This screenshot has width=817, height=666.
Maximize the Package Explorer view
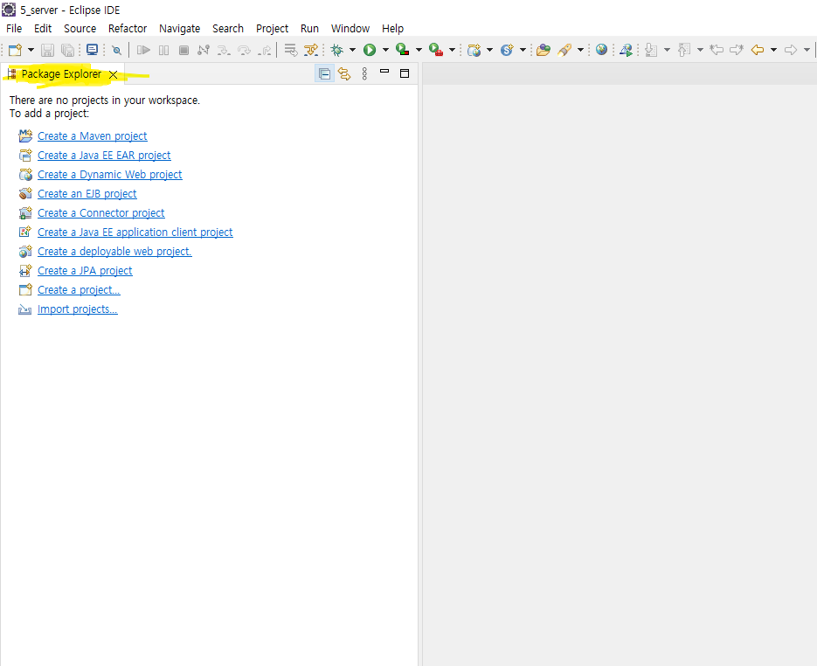[x=405, y=73]
